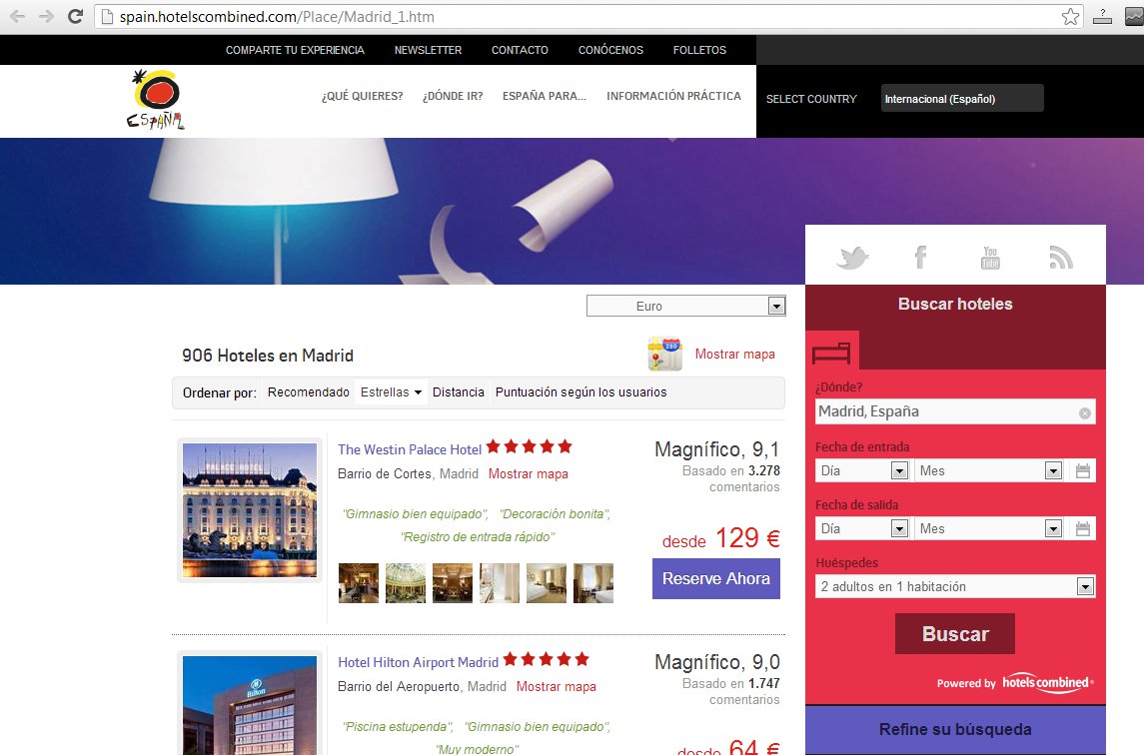Click the 'Magnífico, 9,0' rating text

pos(717,662)
